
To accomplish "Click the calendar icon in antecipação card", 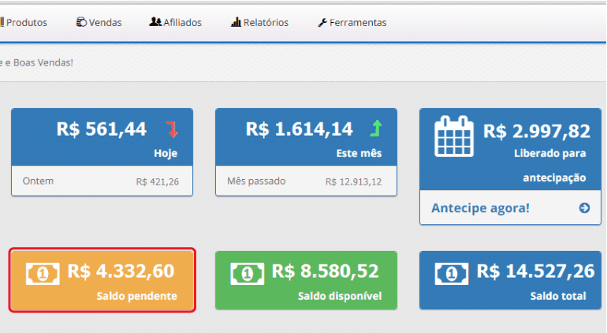I will tap(454, 137).
